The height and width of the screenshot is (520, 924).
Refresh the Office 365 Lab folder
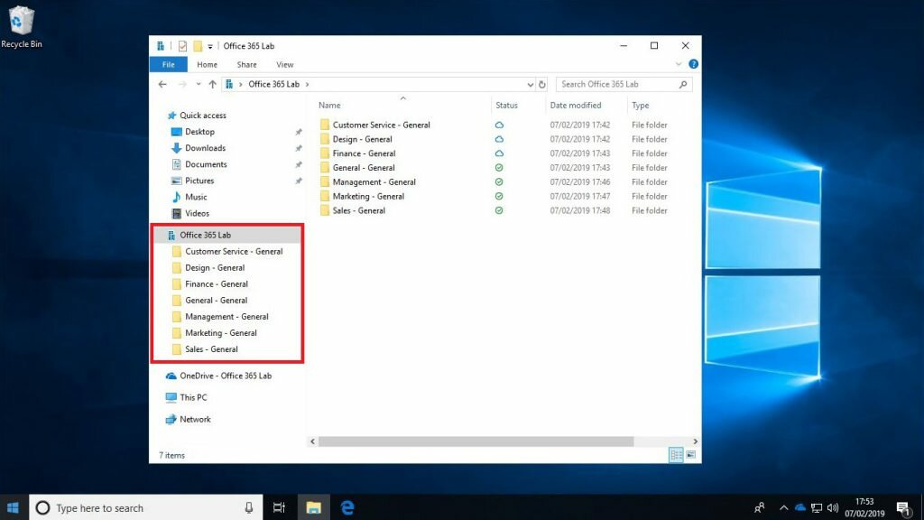[542, 84]
